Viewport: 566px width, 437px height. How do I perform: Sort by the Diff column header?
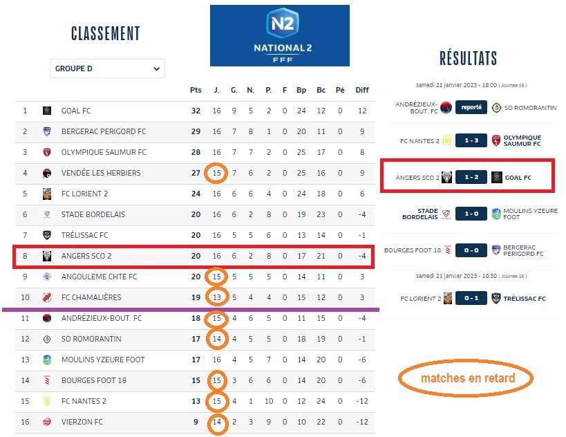tap(362, 90)
